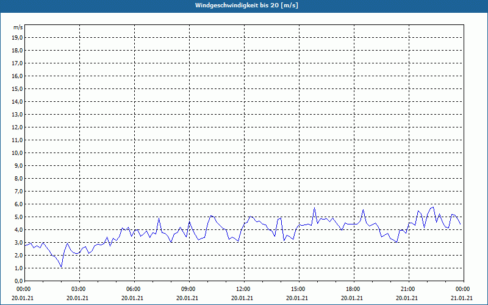Pick the '15:00' time label
This screenshot has height=305, width=488.
(299, 289)
